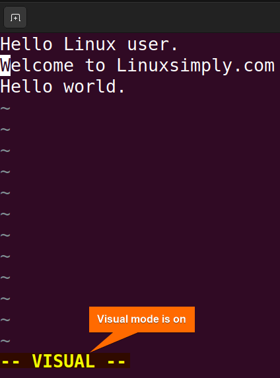Click the second tilde line marker
The image size is (280, 378).
coord(5,130)
